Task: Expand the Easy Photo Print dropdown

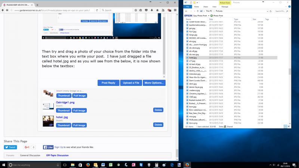Action: coord(209,16)
